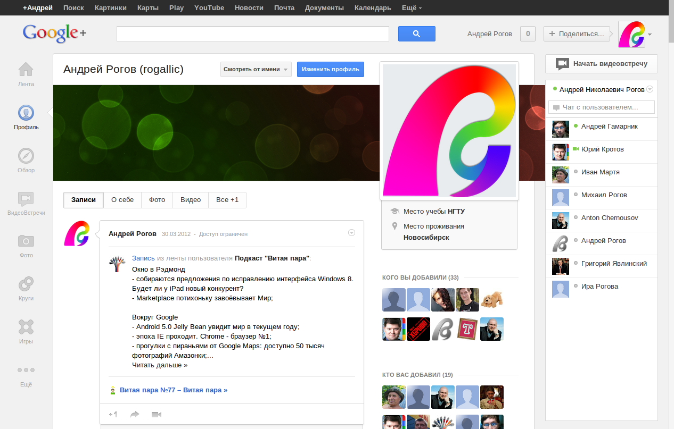Open the Читать дальше link
Viewport: 674px width, 429px height.
pos(160,365)
